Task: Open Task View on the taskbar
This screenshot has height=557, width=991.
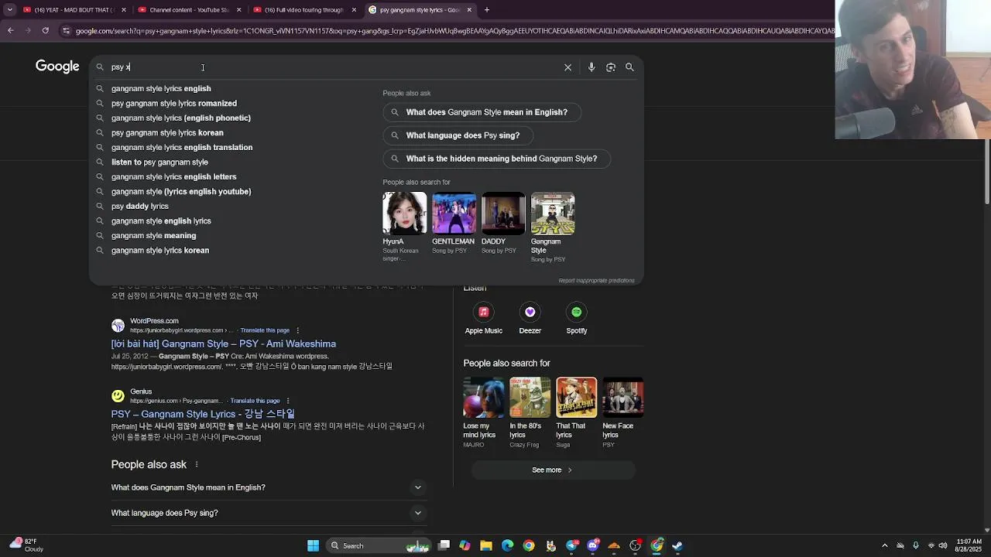Action: click(x=444, y=545)
